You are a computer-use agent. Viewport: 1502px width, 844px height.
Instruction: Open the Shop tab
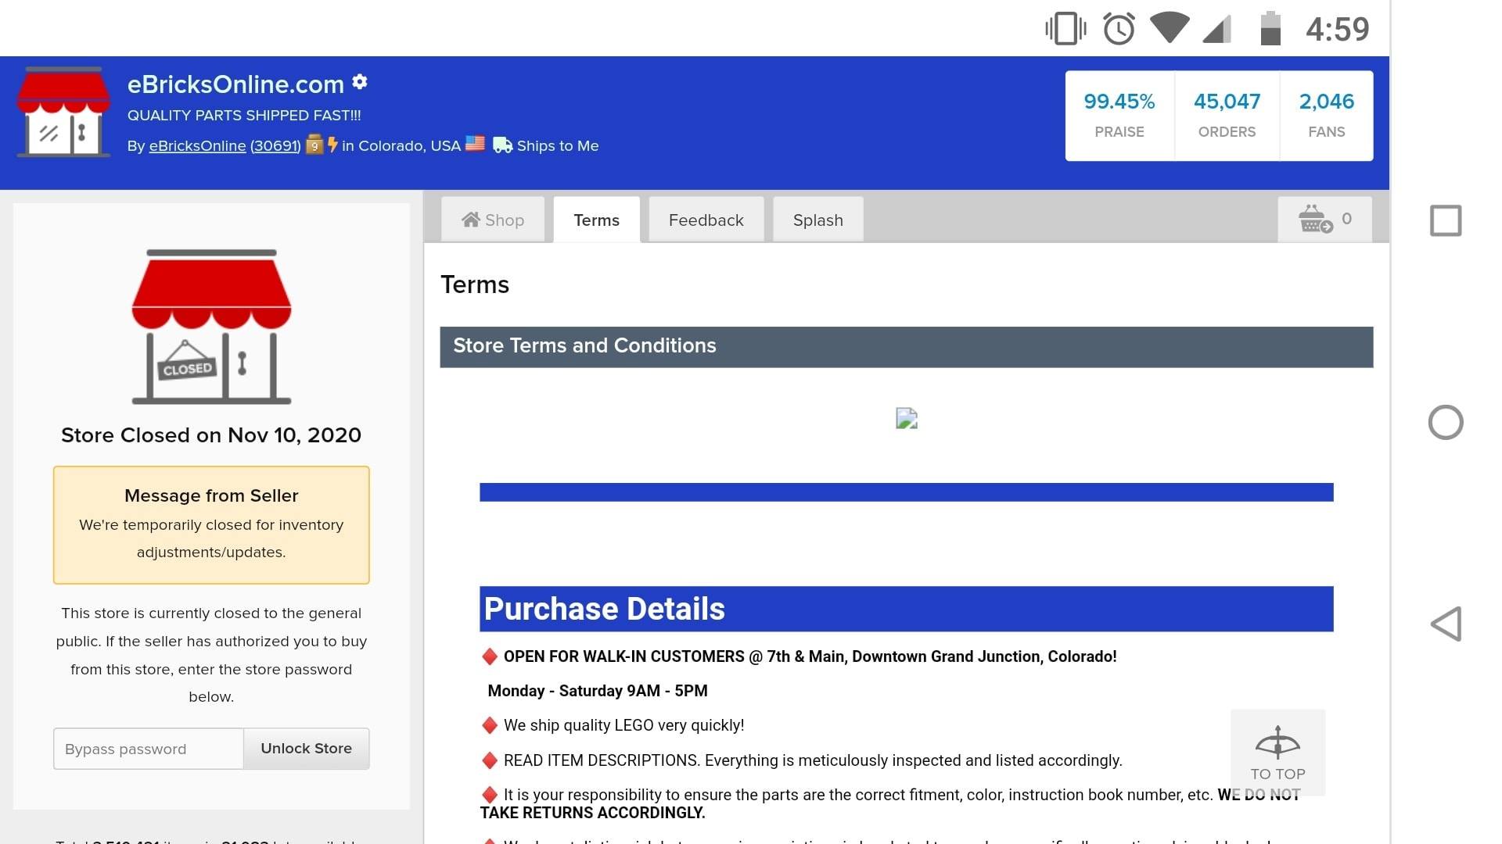pyautogui.click(x=493, y=220)
